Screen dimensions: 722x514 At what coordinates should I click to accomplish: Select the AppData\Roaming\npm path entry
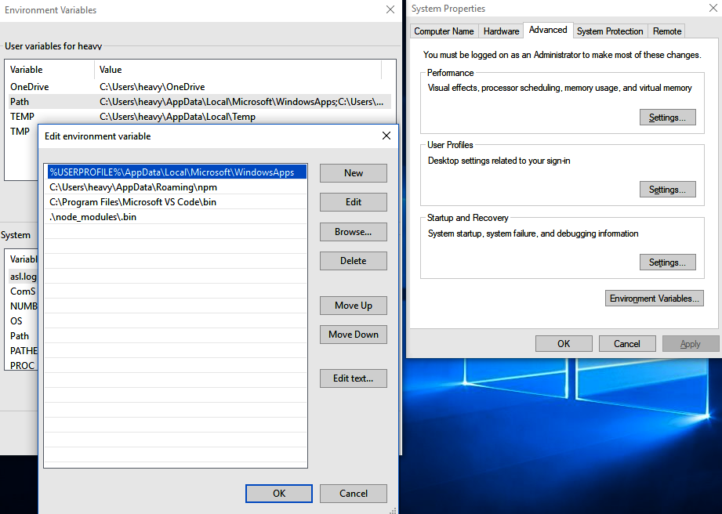point(133,187)
